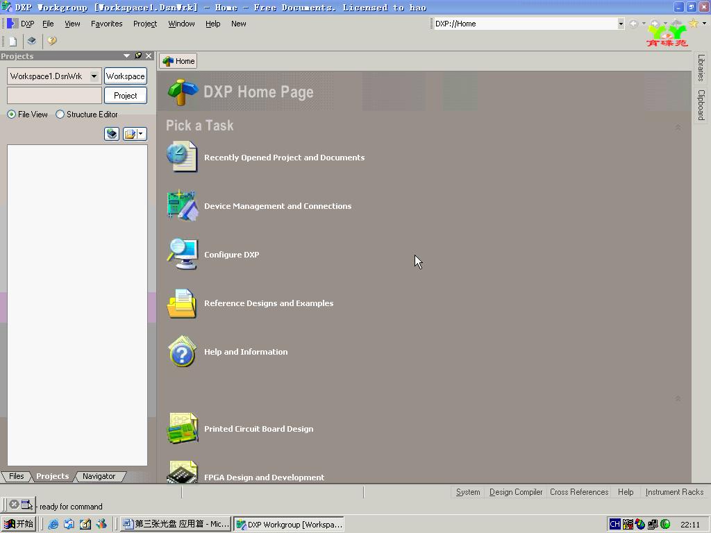Collapse the Pick a Task section
711x533 pixels.
click(678, 128)
